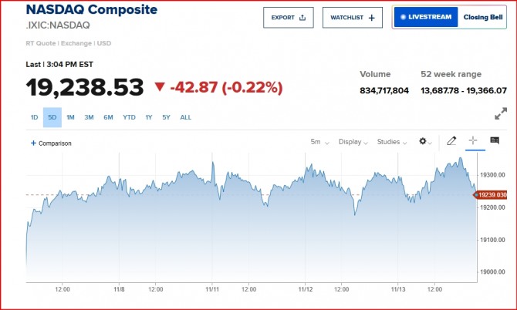Image resolution: width=517 pixels, height=310 pixels.
Task: Select the 5D time range tab
Action: coord(52,117)
